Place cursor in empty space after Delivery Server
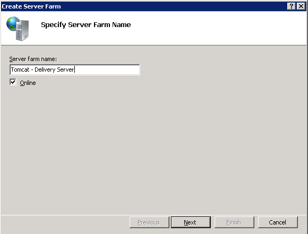 click(107, 70)
